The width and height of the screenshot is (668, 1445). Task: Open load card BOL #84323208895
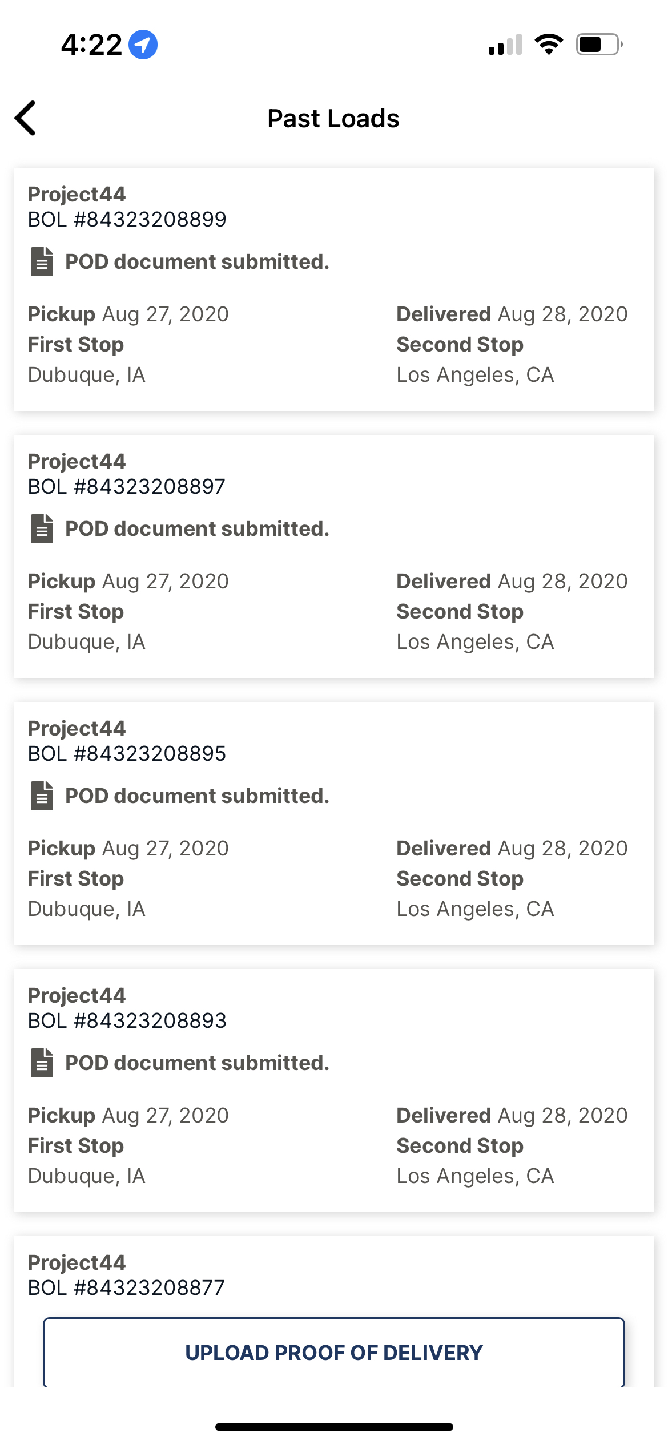pos(334,824)
